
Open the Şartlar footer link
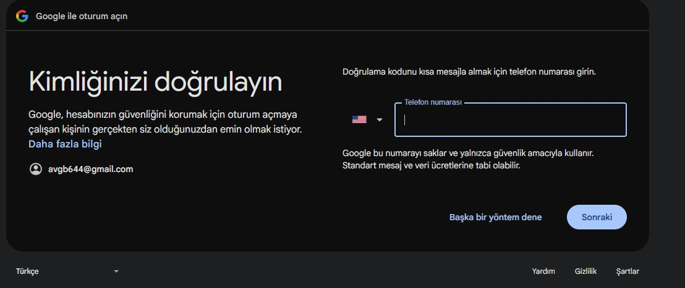coord(628,271)
